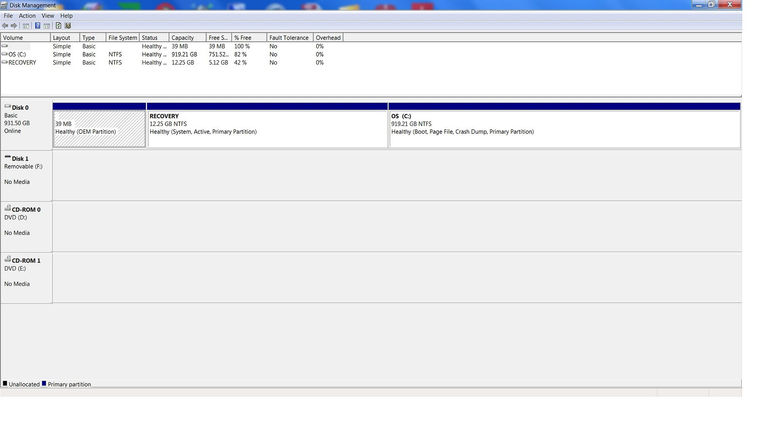Click the Disk 1 removable drive icon
Screen dimensions: 761x425
8,157
